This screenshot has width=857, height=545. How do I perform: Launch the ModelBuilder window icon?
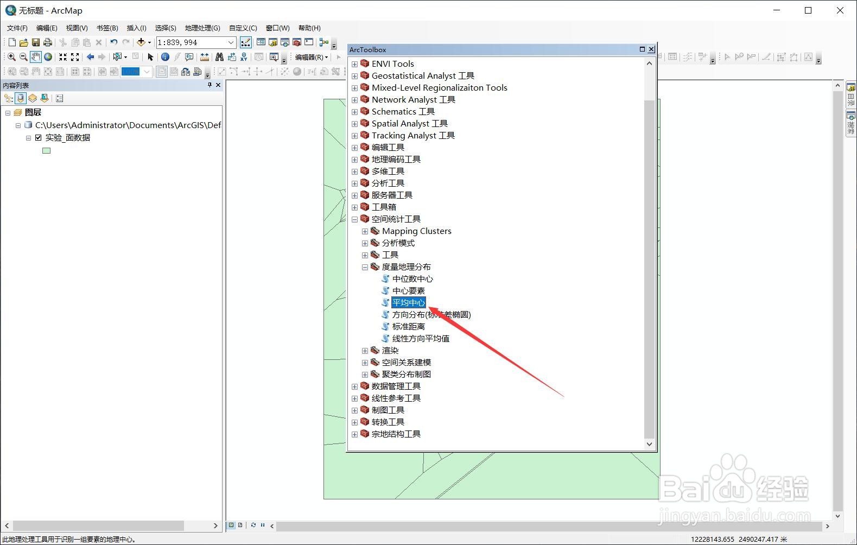click(324, 42)
